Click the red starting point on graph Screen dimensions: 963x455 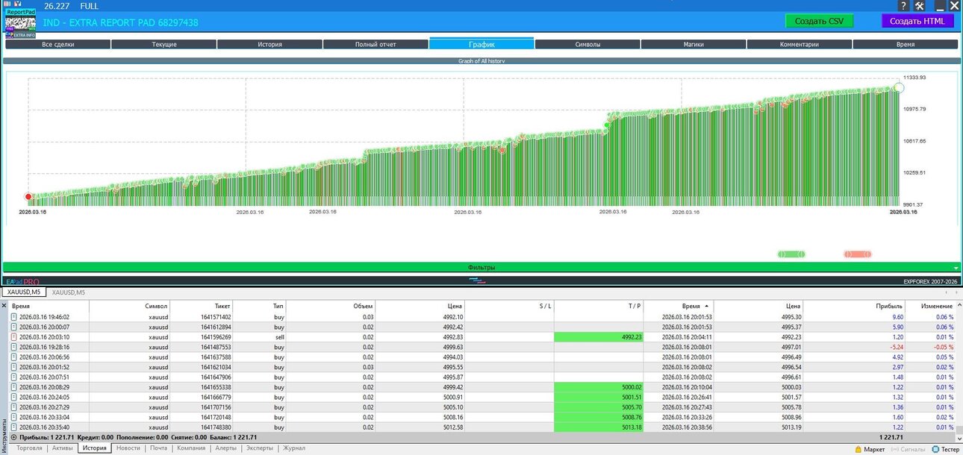coord(28,197)
